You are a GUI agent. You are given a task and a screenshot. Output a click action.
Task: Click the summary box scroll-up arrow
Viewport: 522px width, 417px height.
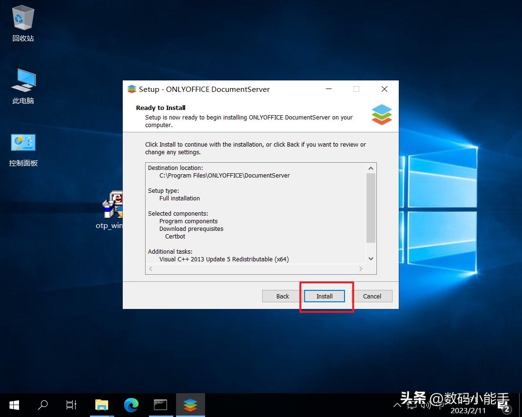[371, 168]
